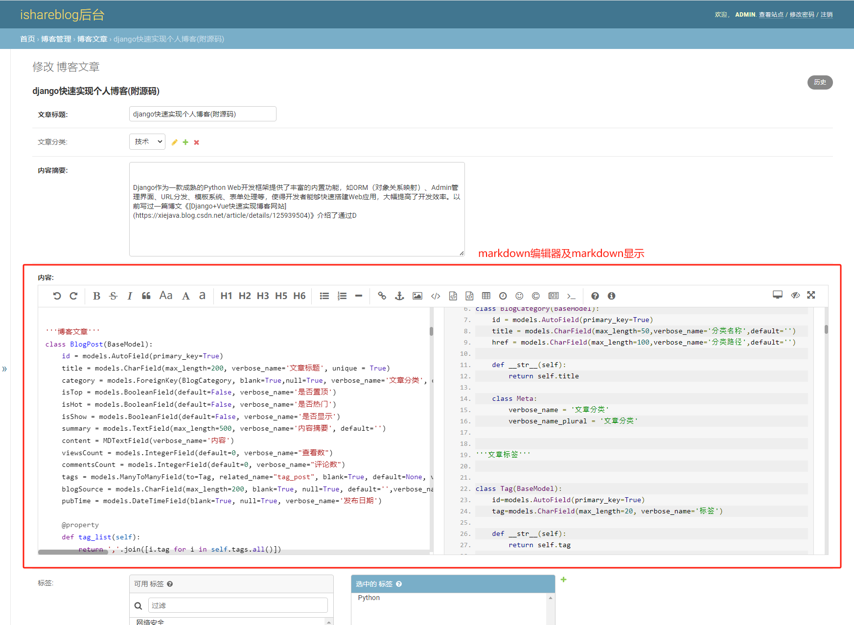Insert an image using the picture icon

tap(417, 296)
